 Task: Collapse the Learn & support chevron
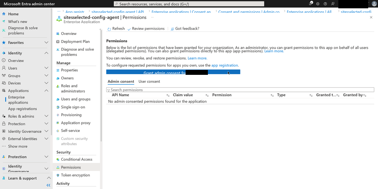49,178
